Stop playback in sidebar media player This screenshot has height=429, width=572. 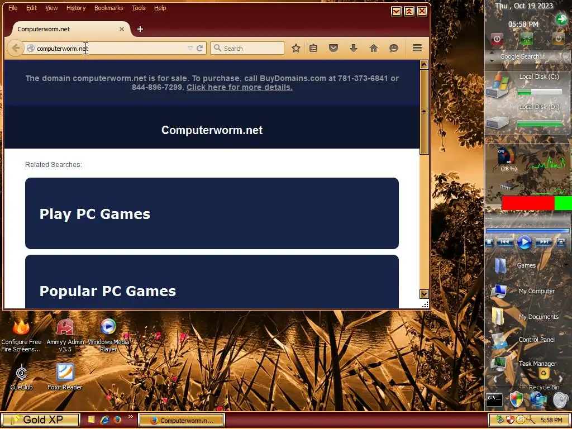coord(489,242)
